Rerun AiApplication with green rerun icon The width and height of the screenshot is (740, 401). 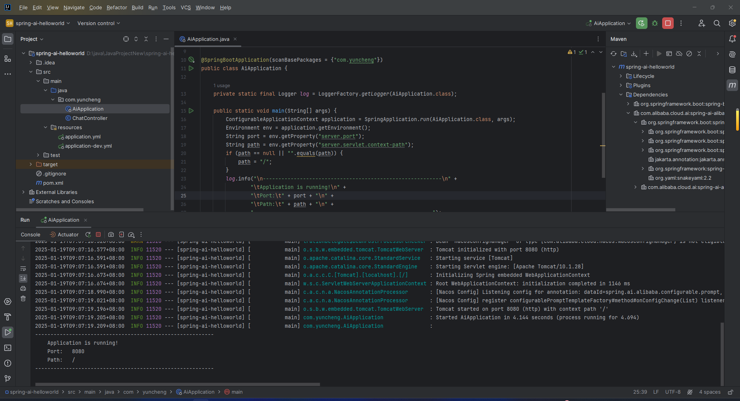click(641, 23)
